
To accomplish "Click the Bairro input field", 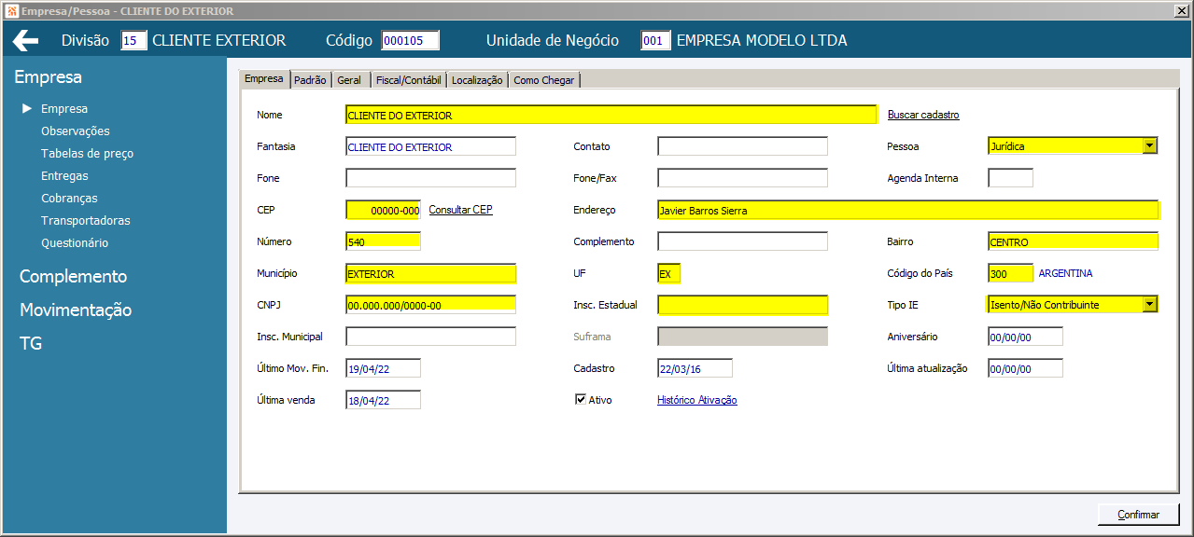I will pos(1073,241).
